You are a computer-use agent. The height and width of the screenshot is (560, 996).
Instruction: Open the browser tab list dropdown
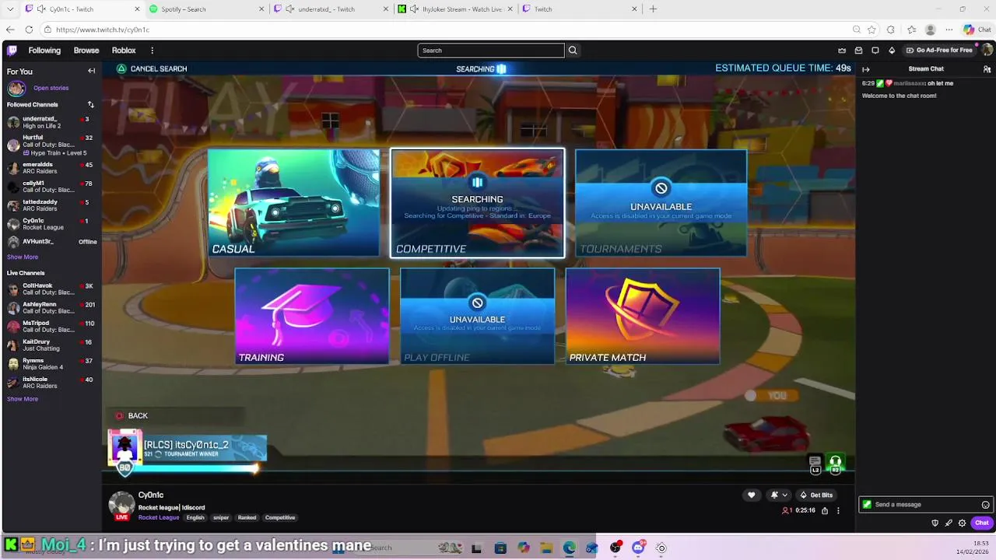point(10,9)
